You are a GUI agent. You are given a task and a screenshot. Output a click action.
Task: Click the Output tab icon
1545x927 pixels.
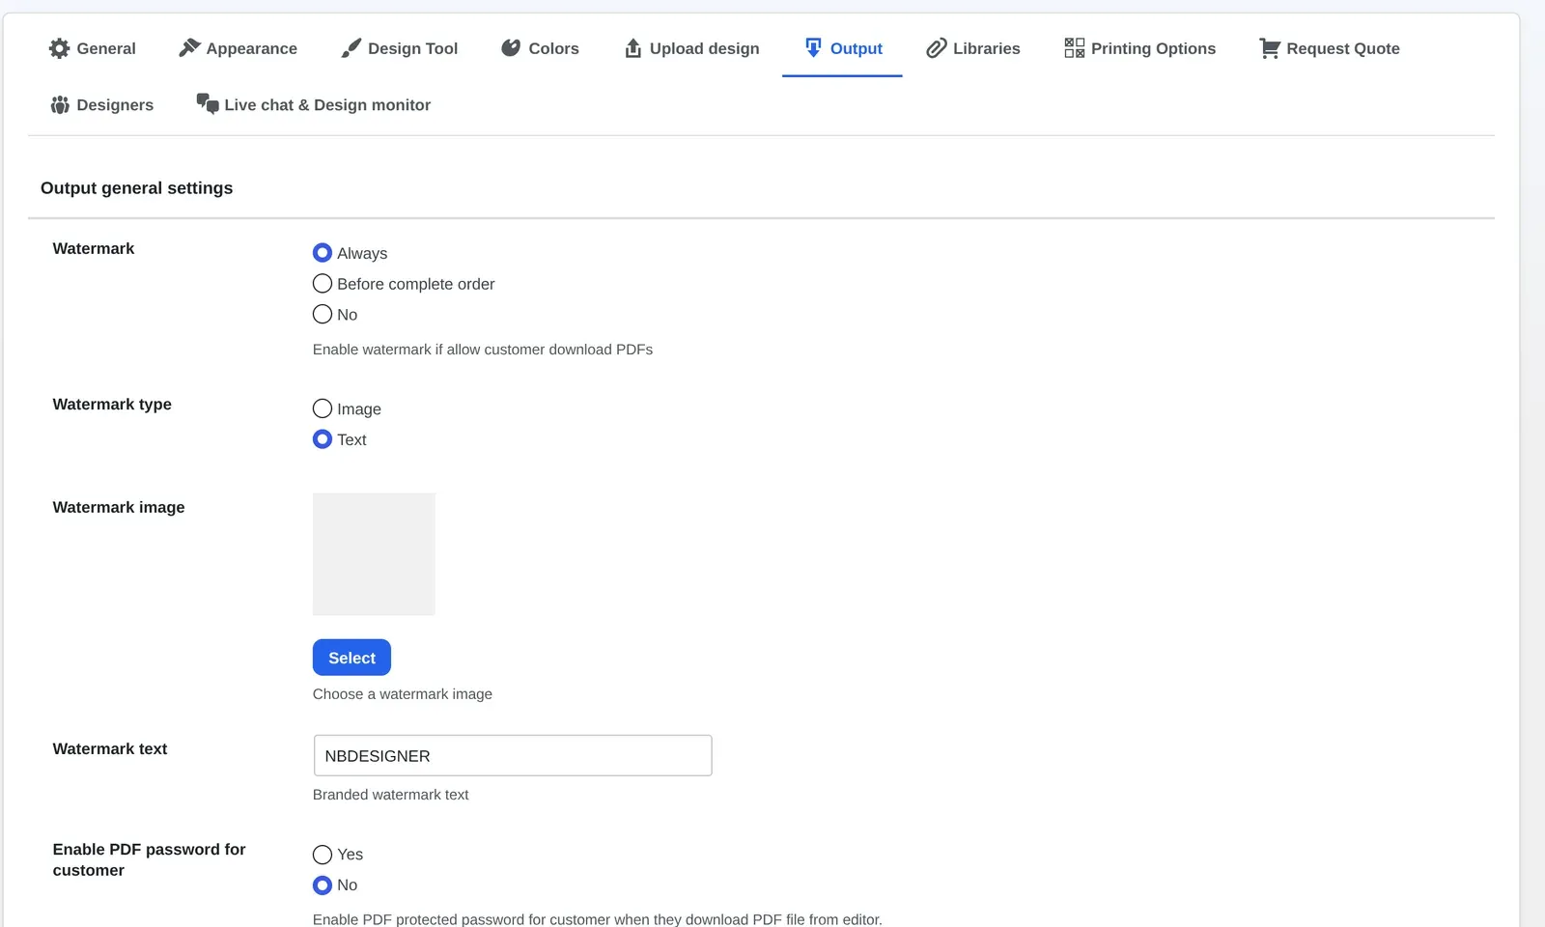(x=813, y=48)
